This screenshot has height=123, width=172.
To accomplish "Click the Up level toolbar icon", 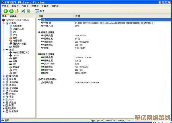I will [x=17, y=11].
